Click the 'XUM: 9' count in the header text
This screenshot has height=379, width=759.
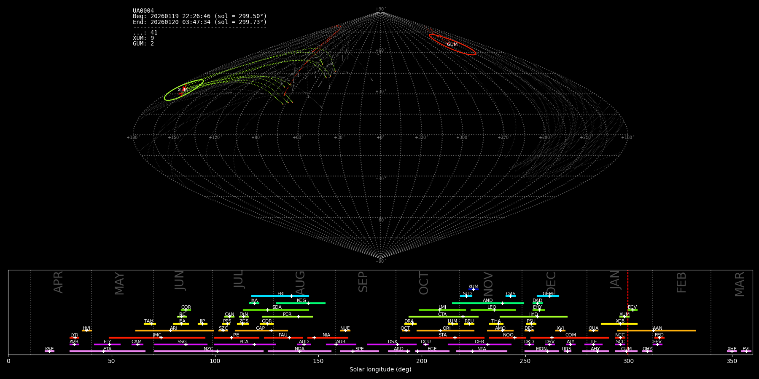coord(143,38)
